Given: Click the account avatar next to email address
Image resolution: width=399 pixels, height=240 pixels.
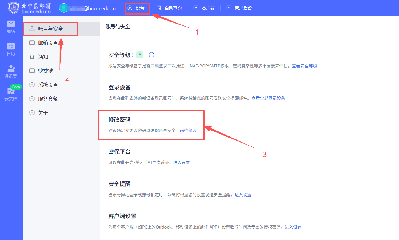Looking at the screenshot, I should coord(63,8).
